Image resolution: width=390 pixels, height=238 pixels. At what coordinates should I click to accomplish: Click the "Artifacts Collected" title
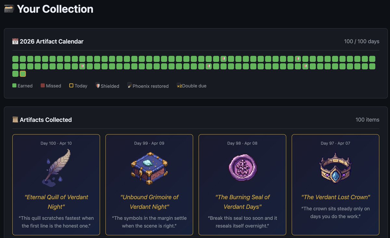tap(46, 120)
